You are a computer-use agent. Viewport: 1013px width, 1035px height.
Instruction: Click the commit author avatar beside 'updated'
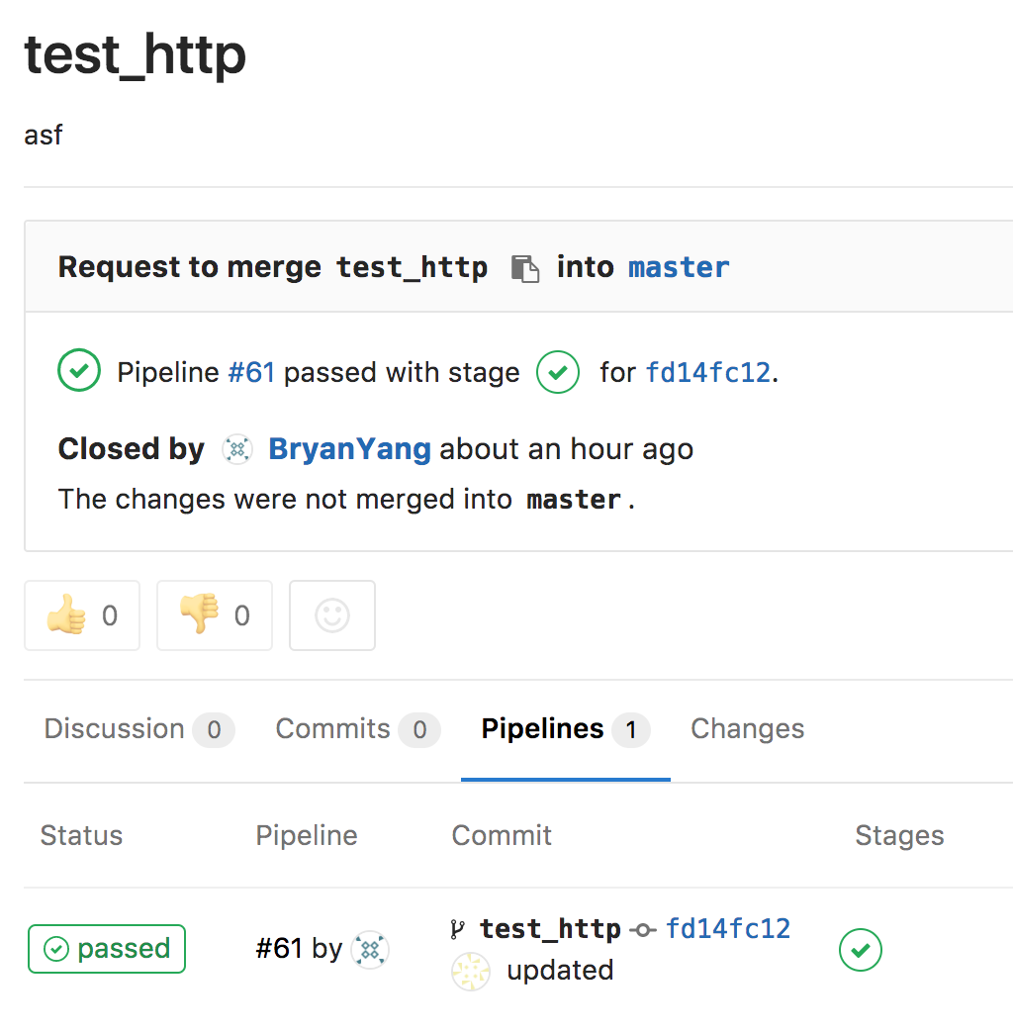(471, 972)
